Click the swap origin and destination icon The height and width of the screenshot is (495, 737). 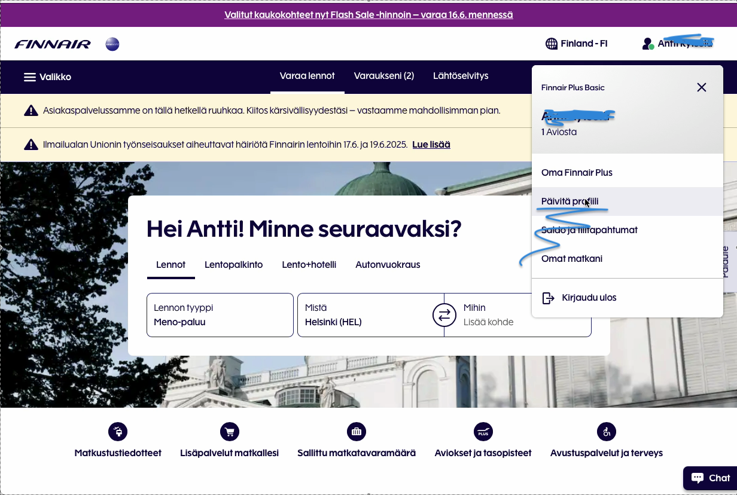[x=444, y=315]
